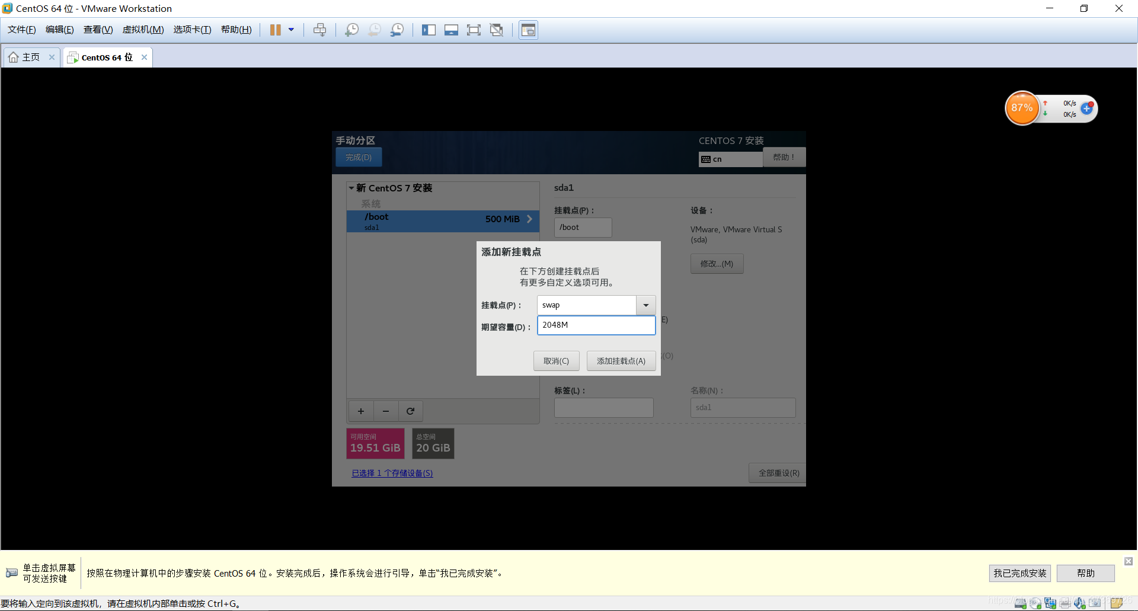Click the CD/DVD drive status bar icon
Screen dimensions: 1138x611
(x=1035, y=603)
